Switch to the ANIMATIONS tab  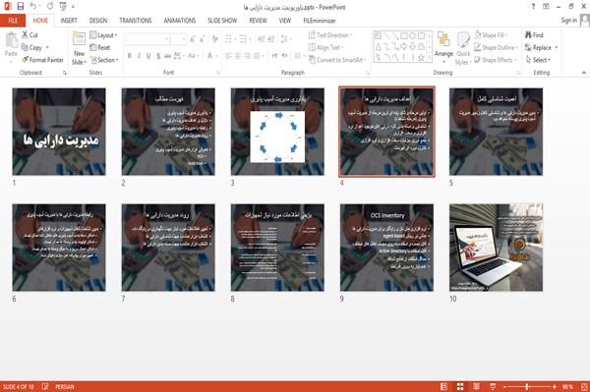click(180, 21)
